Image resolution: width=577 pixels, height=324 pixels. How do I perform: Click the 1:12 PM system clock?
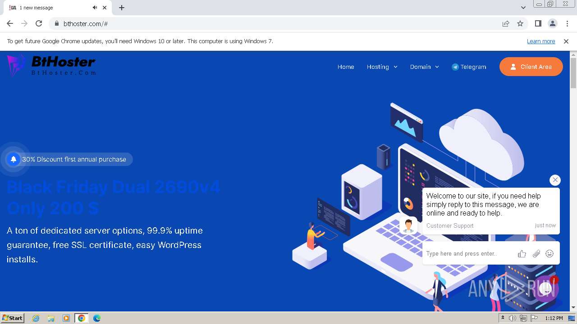point(554,318)
